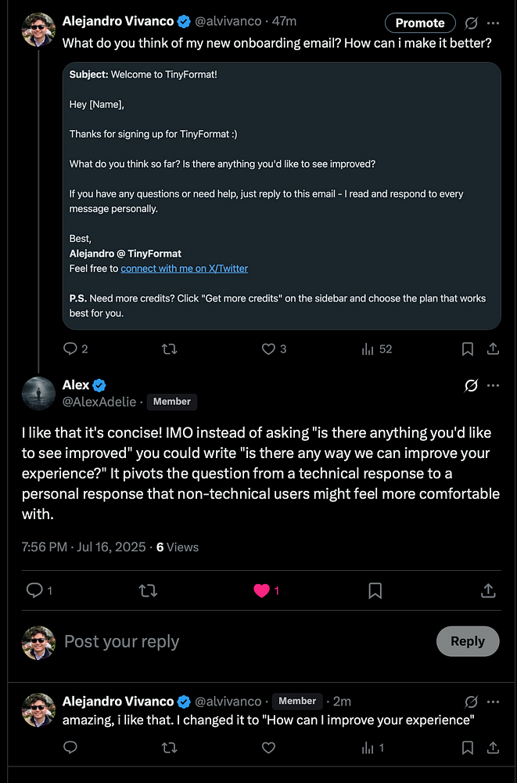
Task: Open more options menu on Alex's post
Action: click(493, 385)
